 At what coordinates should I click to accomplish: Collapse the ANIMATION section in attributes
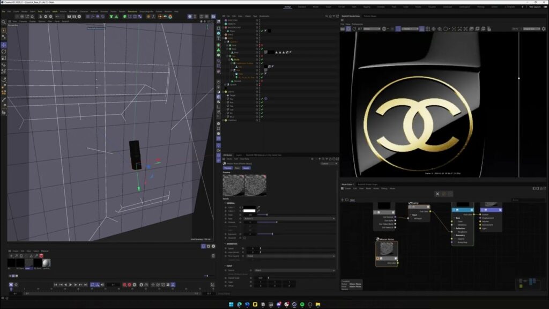[225, 244]
